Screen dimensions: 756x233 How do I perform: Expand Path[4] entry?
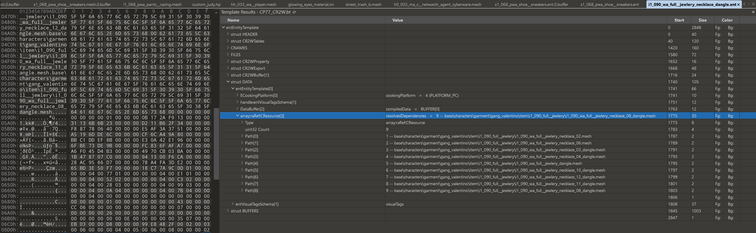(242, 163)
